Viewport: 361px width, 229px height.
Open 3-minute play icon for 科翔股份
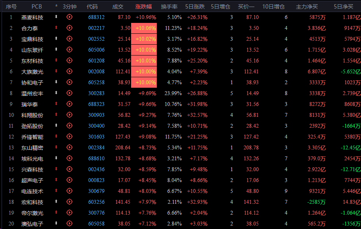tap(69, 115)
